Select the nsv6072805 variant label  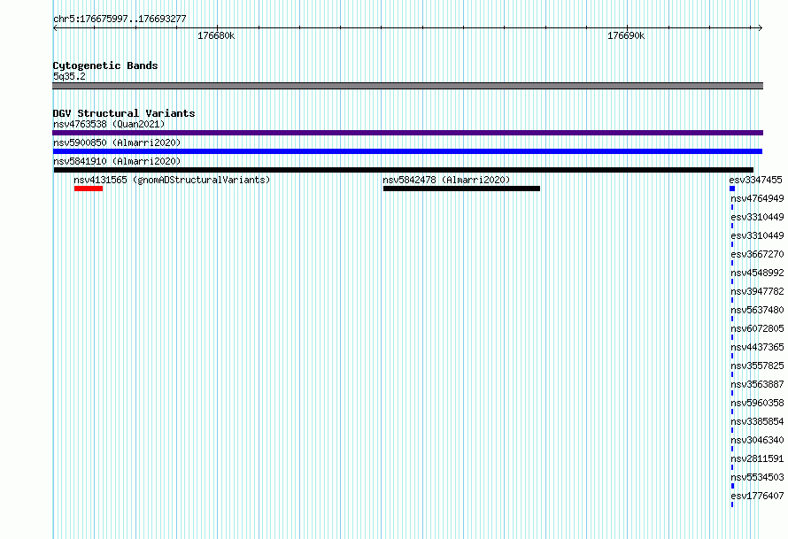tap(757, 328)
